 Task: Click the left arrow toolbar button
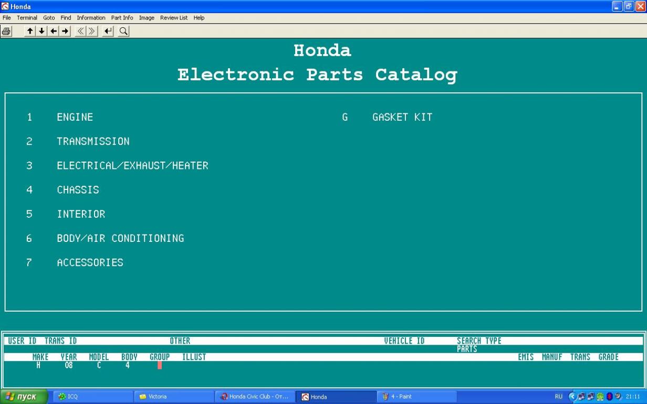(x=54, y=31)
